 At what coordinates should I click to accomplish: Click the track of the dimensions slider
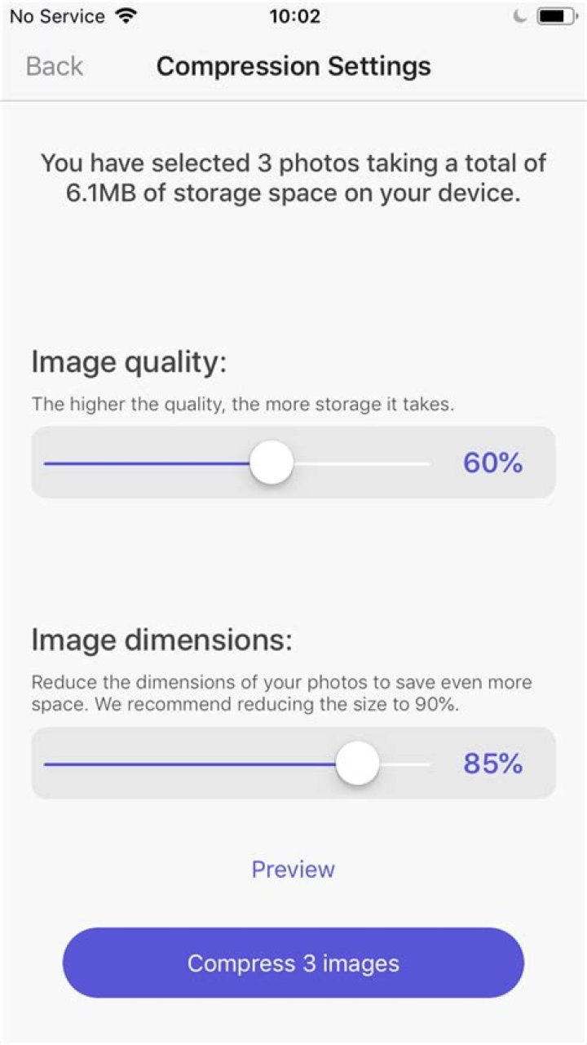163,764
